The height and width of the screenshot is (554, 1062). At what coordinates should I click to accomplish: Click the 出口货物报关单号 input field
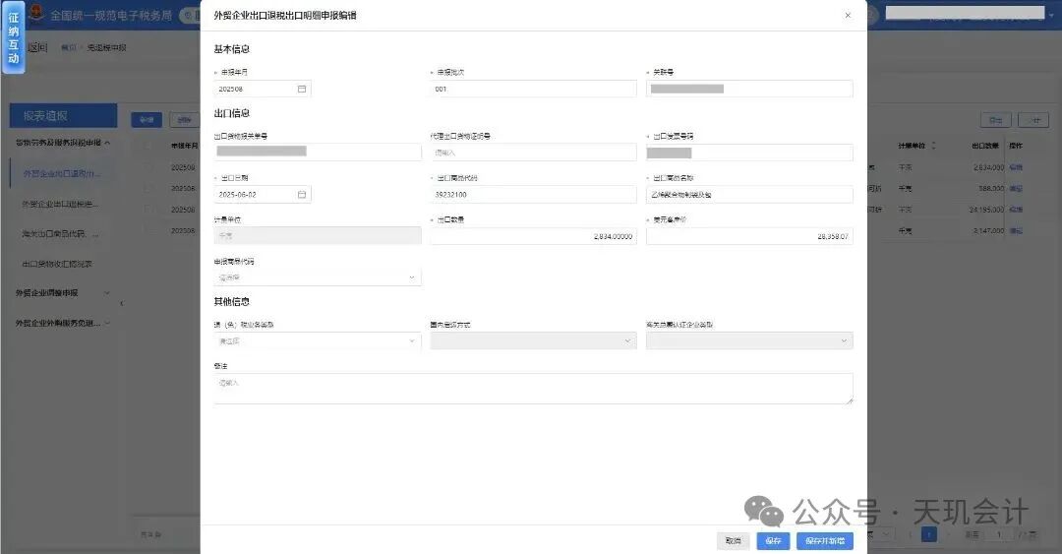click(317, 152)
